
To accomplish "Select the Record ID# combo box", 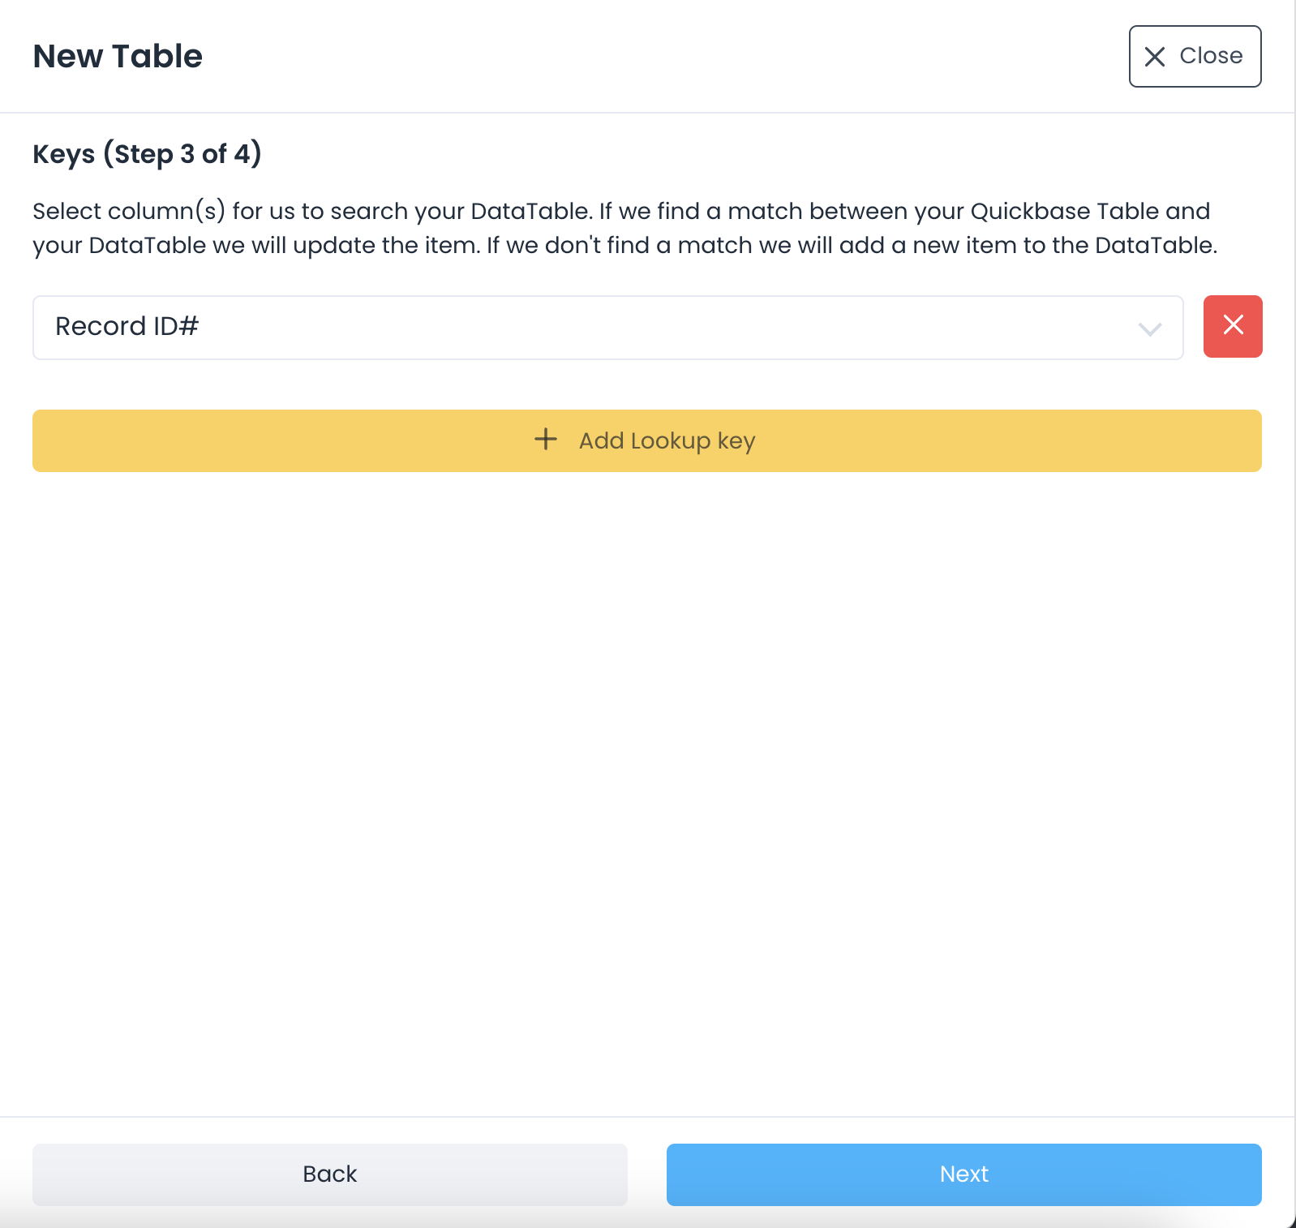I will 607,327.
